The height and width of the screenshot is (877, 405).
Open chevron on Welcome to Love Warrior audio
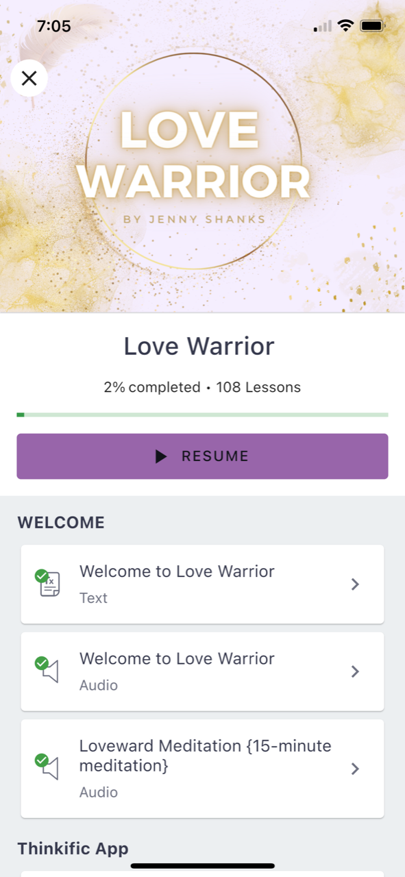click(x=355, y=671)
